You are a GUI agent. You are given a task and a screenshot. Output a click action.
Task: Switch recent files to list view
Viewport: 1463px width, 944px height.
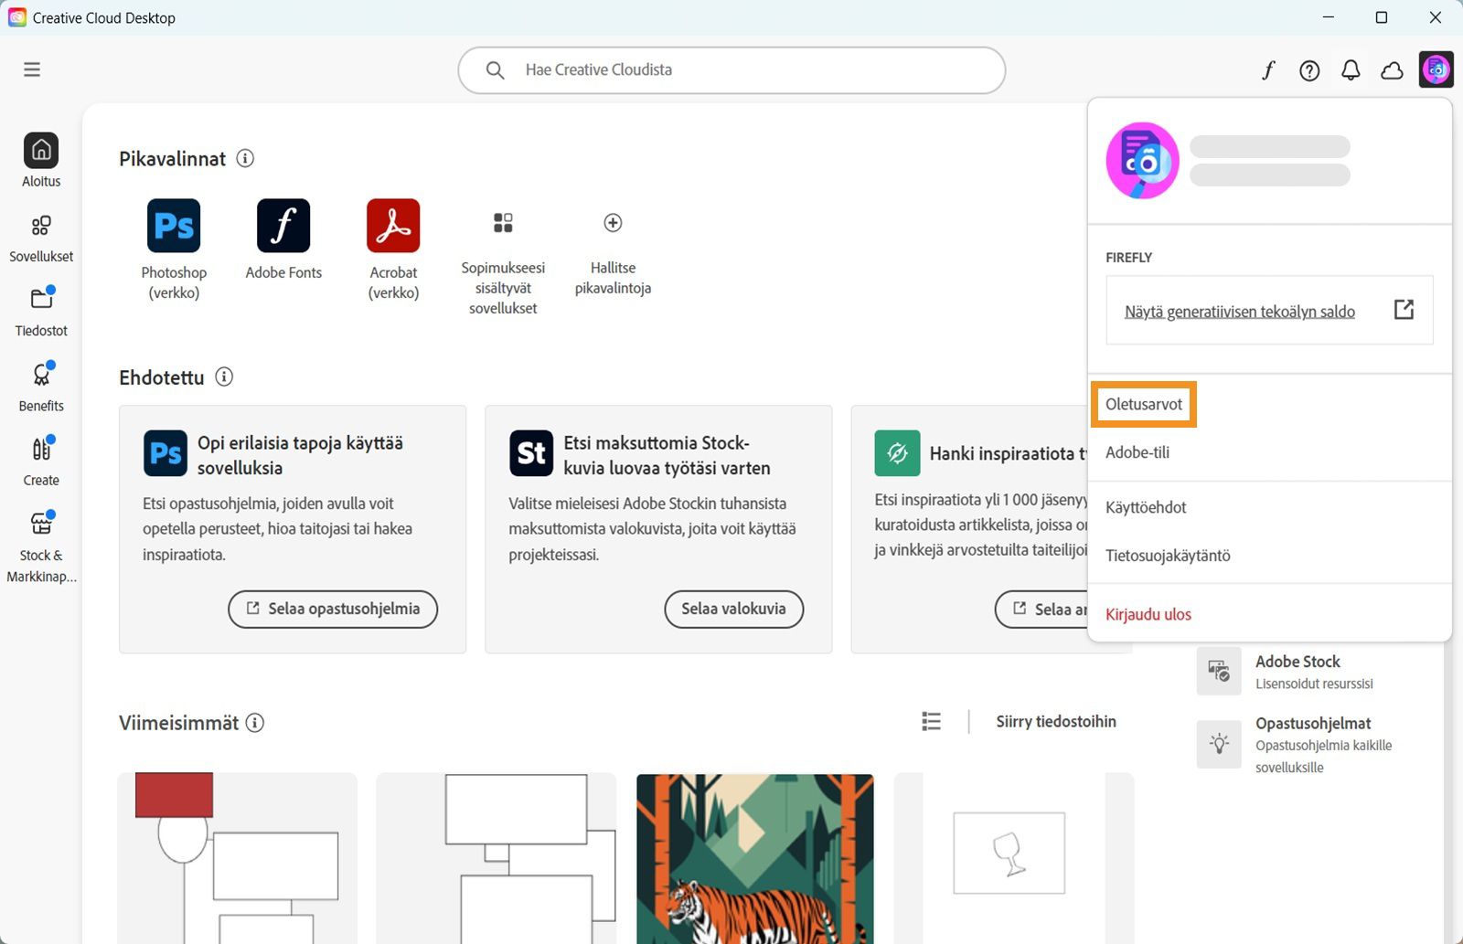point(931,722)
